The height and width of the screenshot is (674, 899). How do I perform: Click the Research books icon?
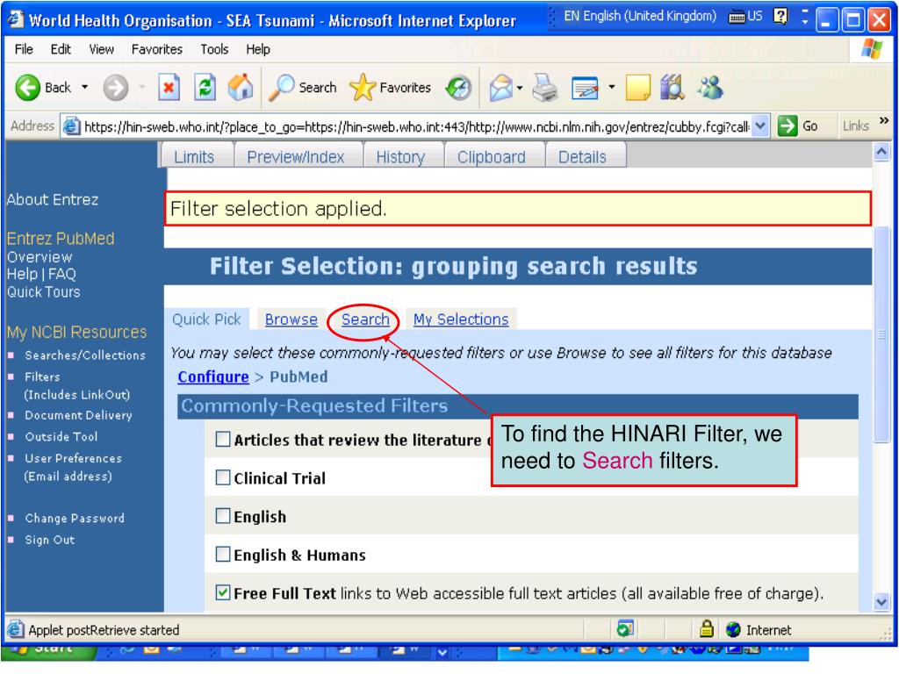[x=672, y=88]
